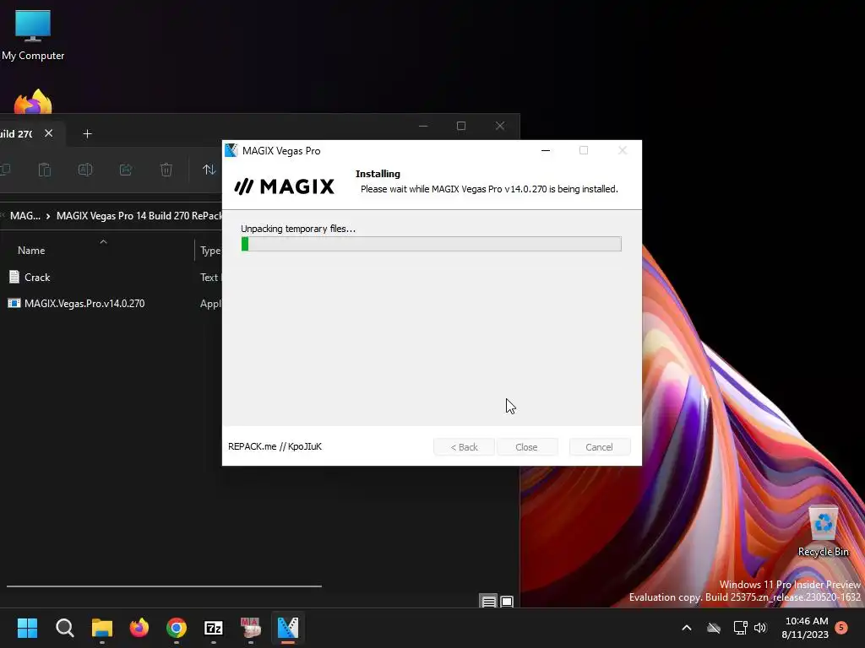Click the Copy icon in Explorer toolbar

click(6, 170)
